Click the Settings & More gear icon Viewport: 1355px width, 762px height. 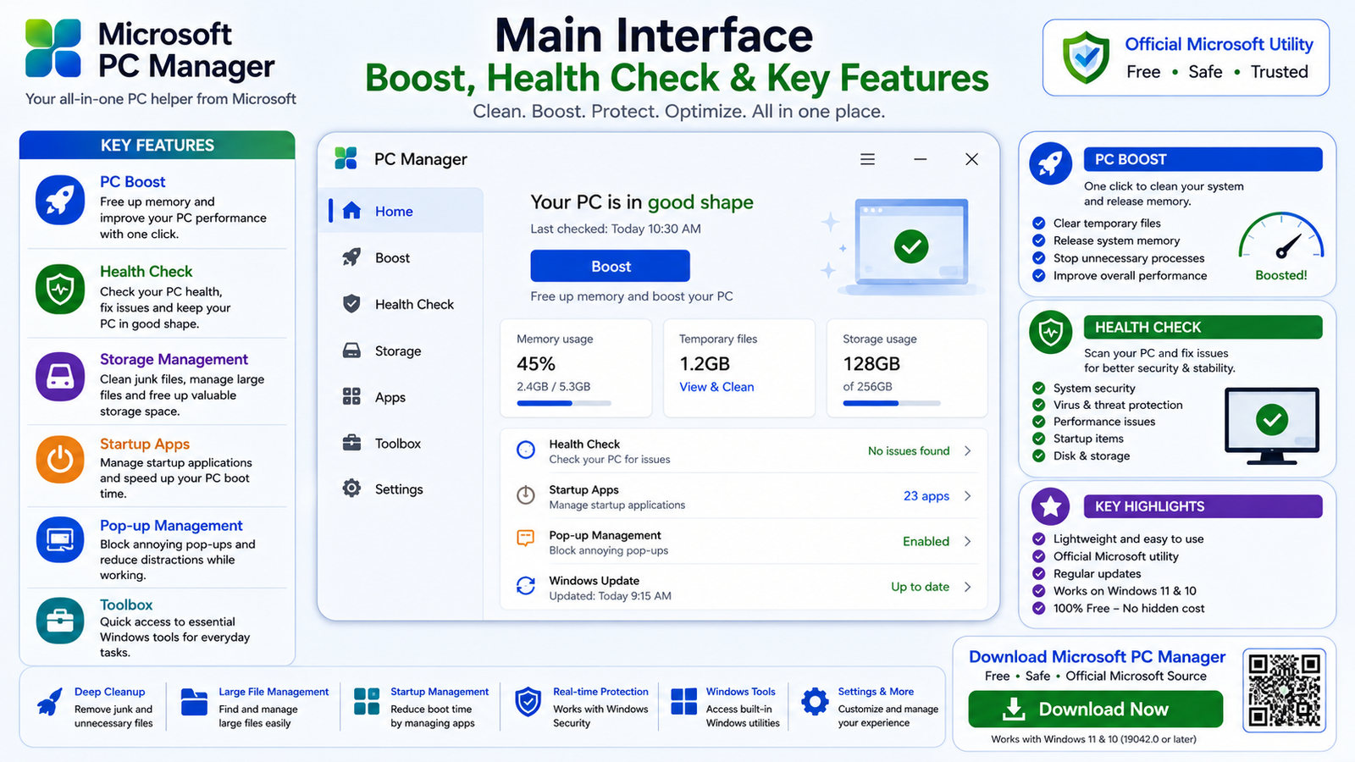point(815,701)
